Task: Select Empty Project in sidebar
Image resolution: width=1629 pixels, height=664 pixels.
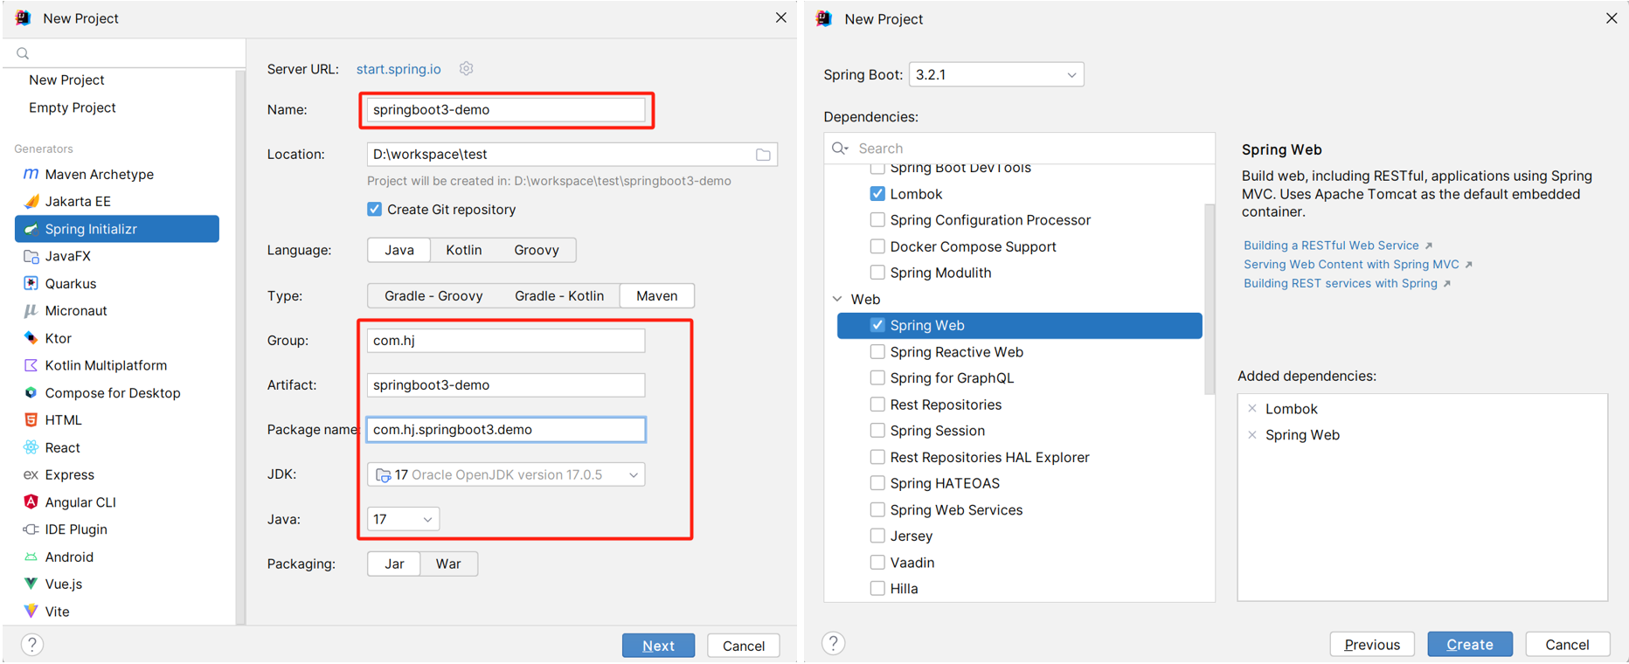Action: point(73,107)
